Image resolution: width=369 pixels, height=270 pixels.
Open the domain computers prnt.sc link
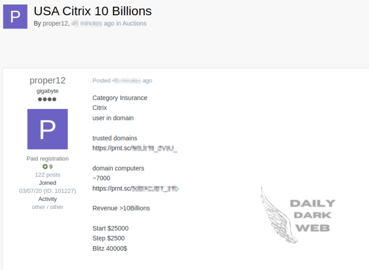tap(136, 188)
